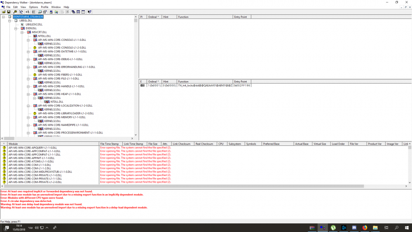Image resolution: width=412 pixels, height=232 pixels.
Task: Click question-mark icon beside API-MS-WIN-CORE-FIBERS-L1-1-0.DLL
Action: pyautogui.click(x=35, y=75)
